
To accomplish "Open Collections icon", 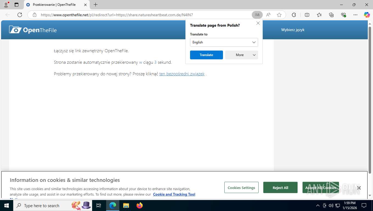I will [x=331, y=15].
